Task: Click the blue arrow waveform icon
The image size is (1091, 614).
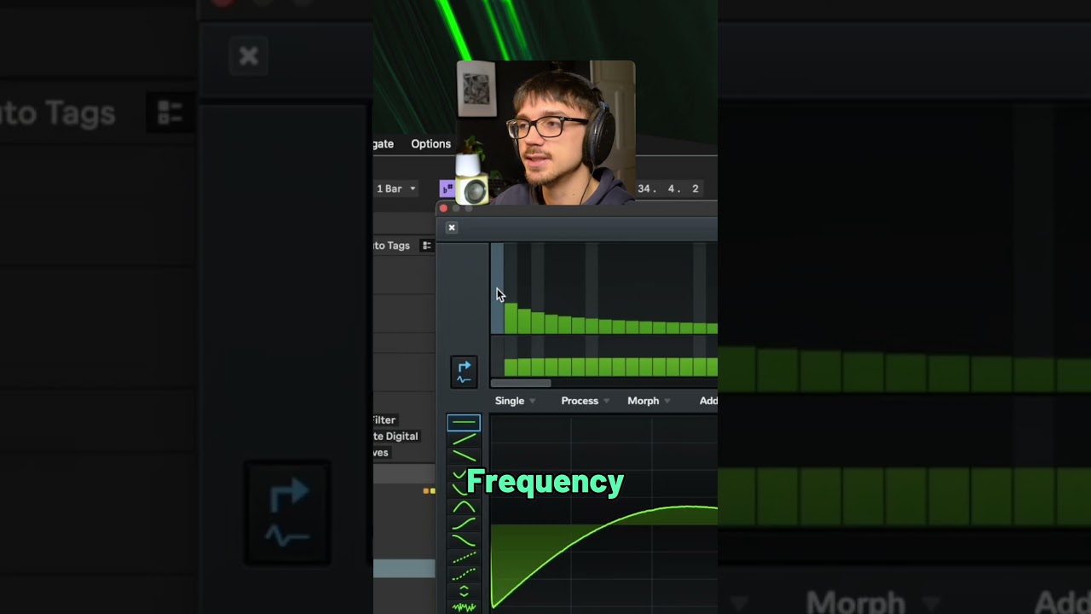Action: [464, 372]
